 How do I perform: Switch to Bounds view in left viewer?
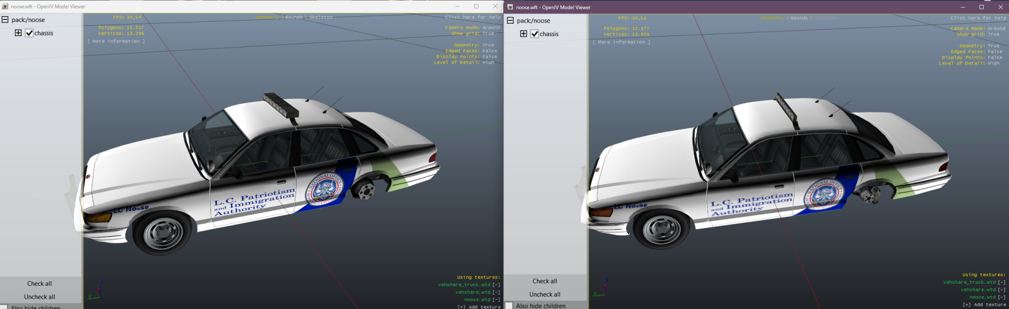294,17
